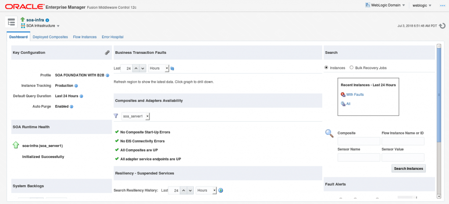Click in the Flow Instance Name or ID field
449x204 pixels.
tap(403, 141)
